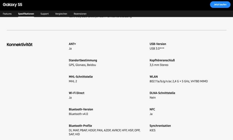Click the MHL-Schnittstelle label
Image resolution: width=233 pixels, height=140 pixels.
point(81,77)
